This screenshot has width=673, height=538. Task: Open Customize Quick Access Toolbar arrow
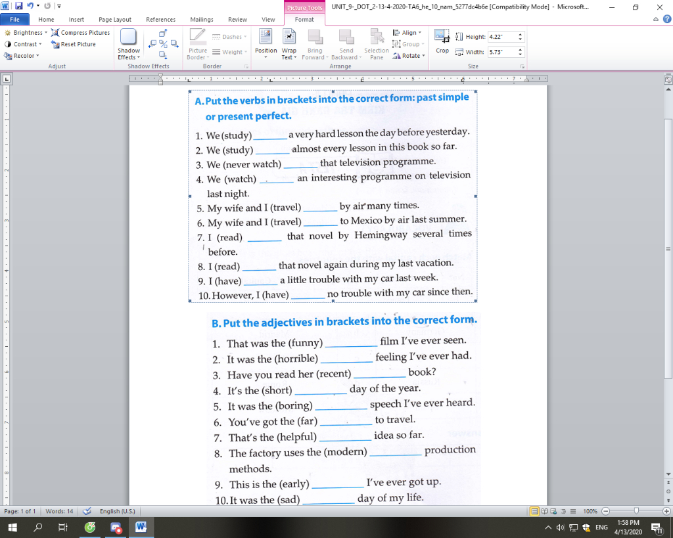pos(59,6)
